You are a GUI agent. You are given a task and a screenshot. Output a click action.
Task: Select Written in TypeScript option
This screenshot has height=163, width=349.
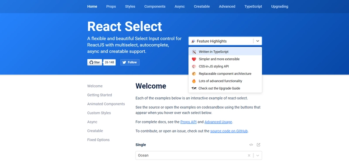tap(225, 52)
